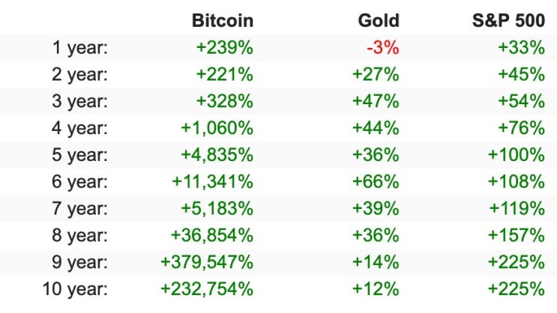Select the +36,854% Bitcoin cell
Image resolution: width=557 pixels, height=313 pixels.
tap(212, 235)
